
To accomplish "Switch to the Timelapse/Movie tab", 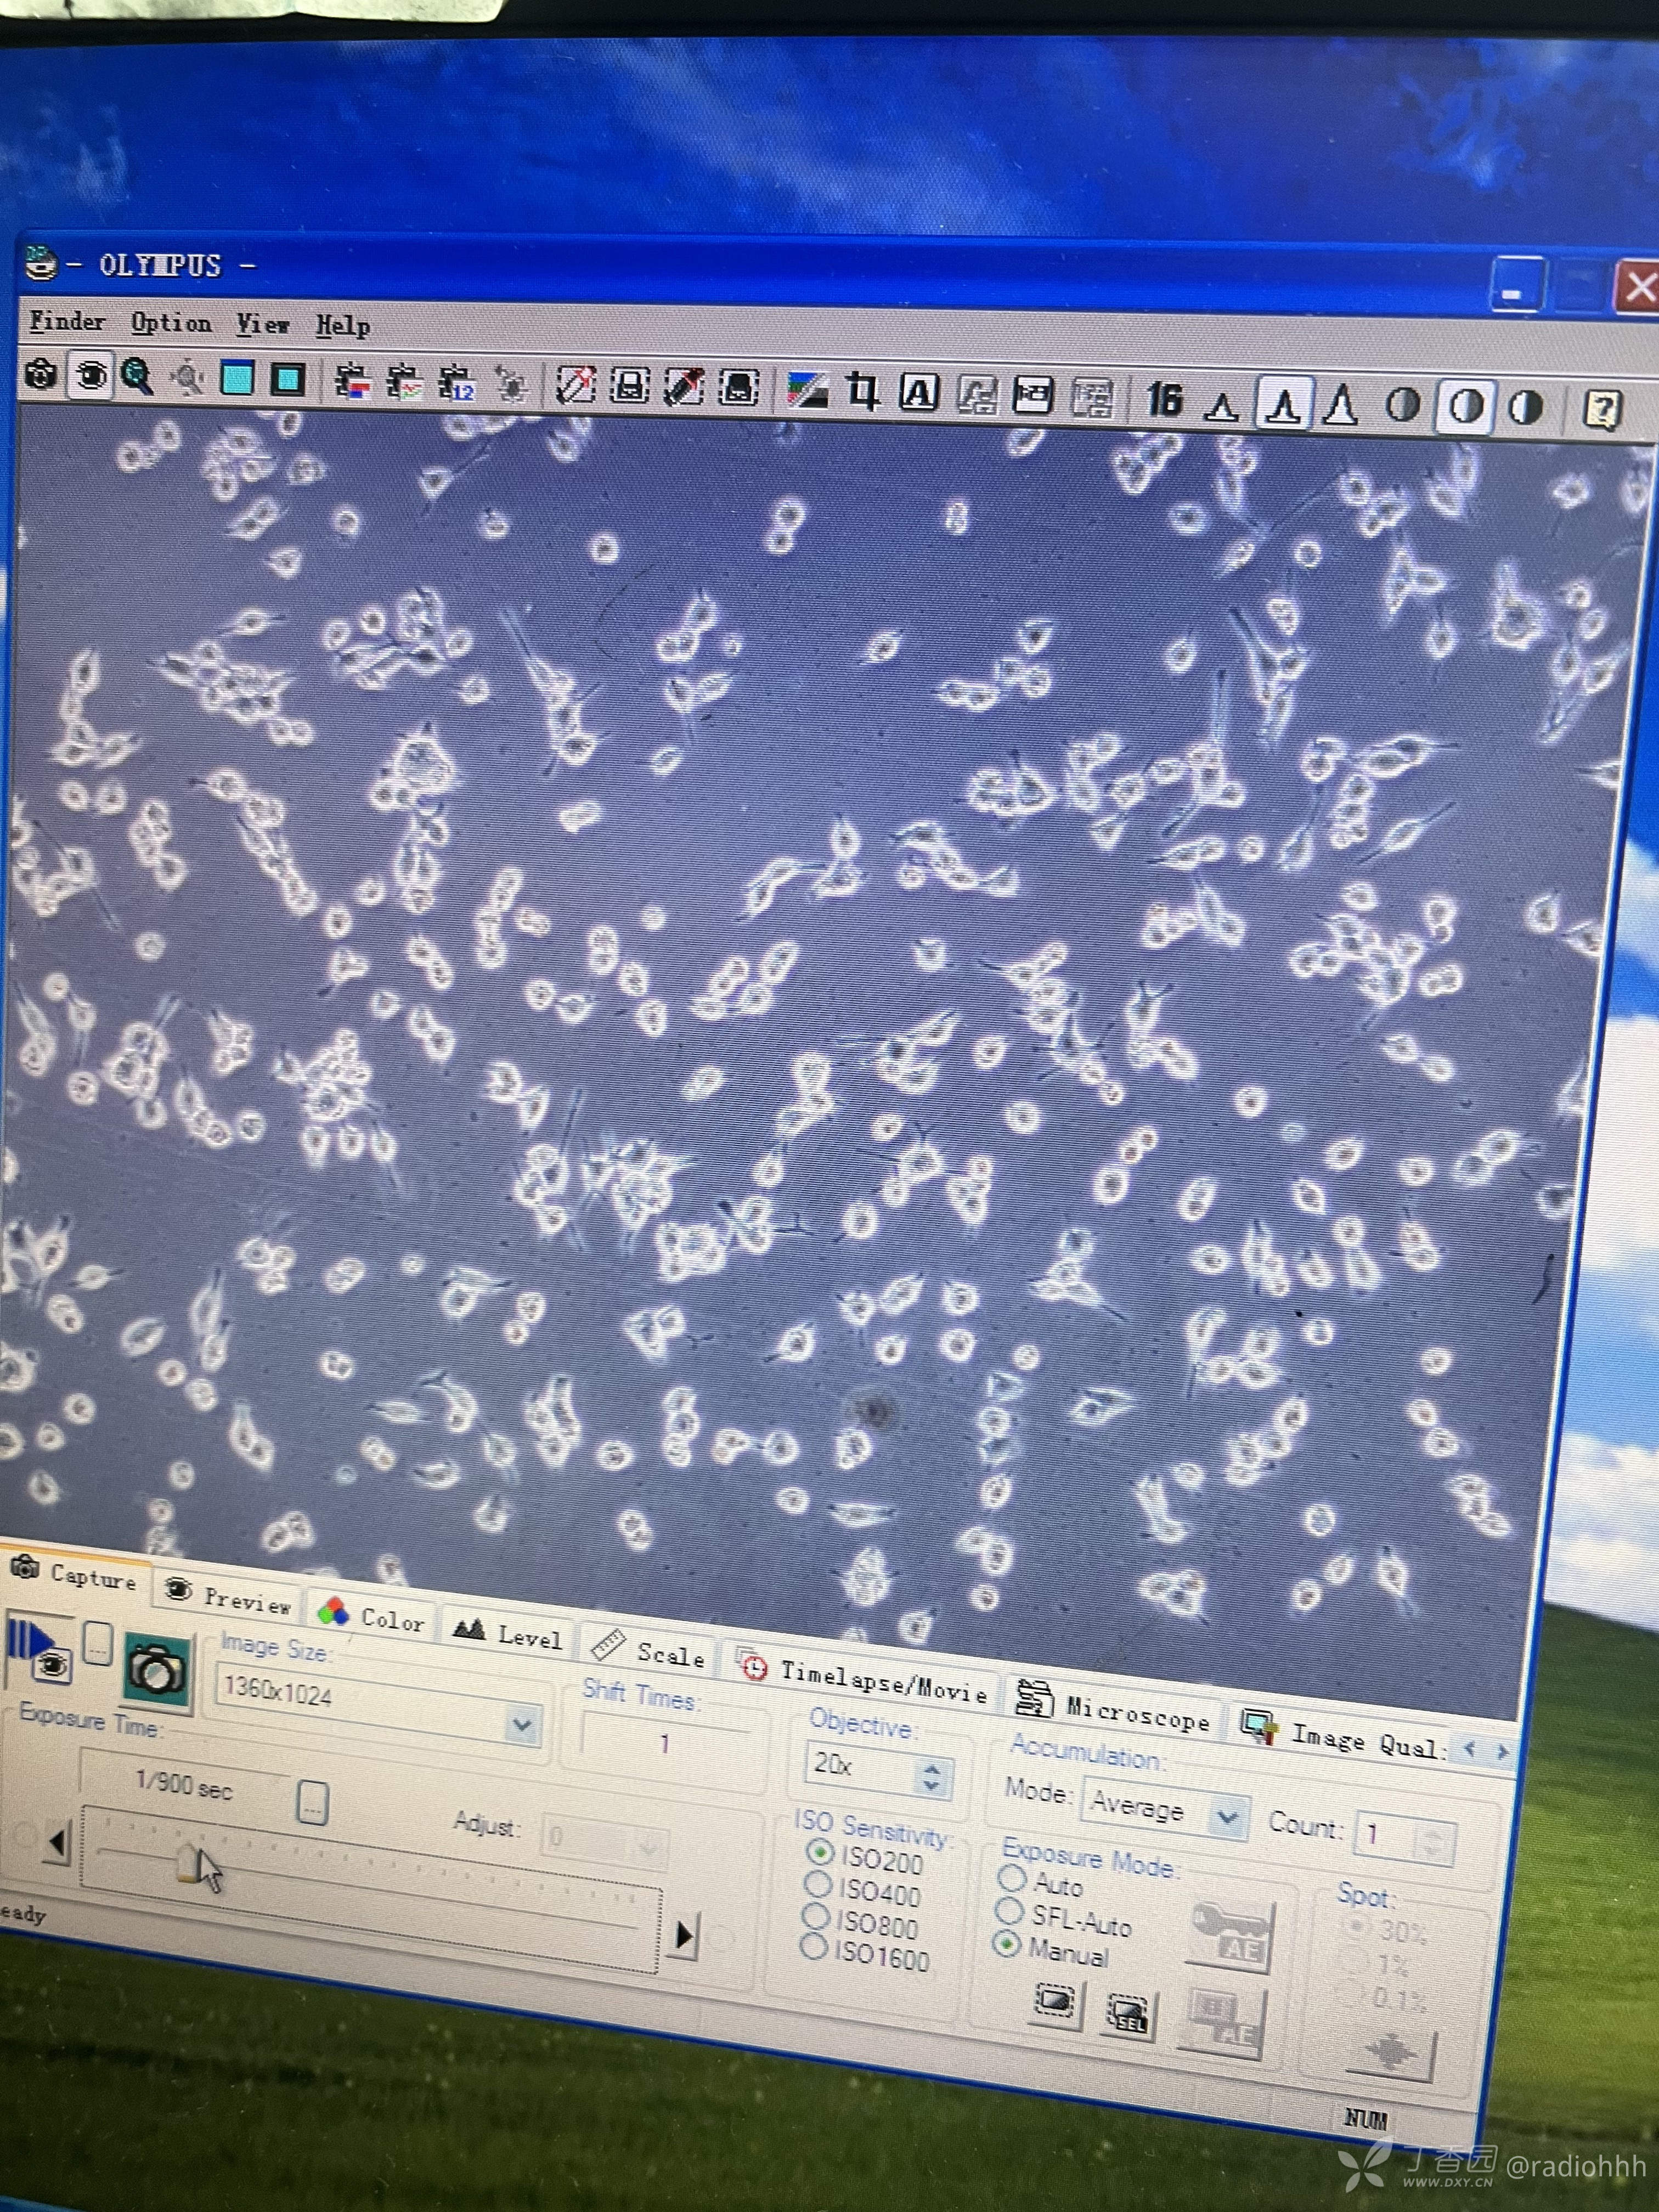I will (x=862, y=1680).
